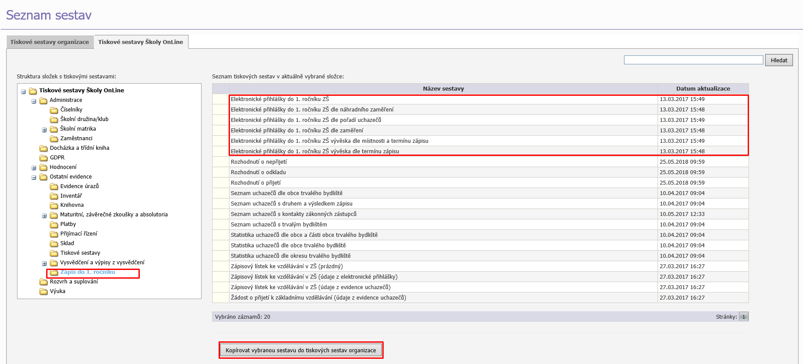Open the Školní matrika folder label
The height and width of the screenshot is (364, 803).
pos(78,129)
